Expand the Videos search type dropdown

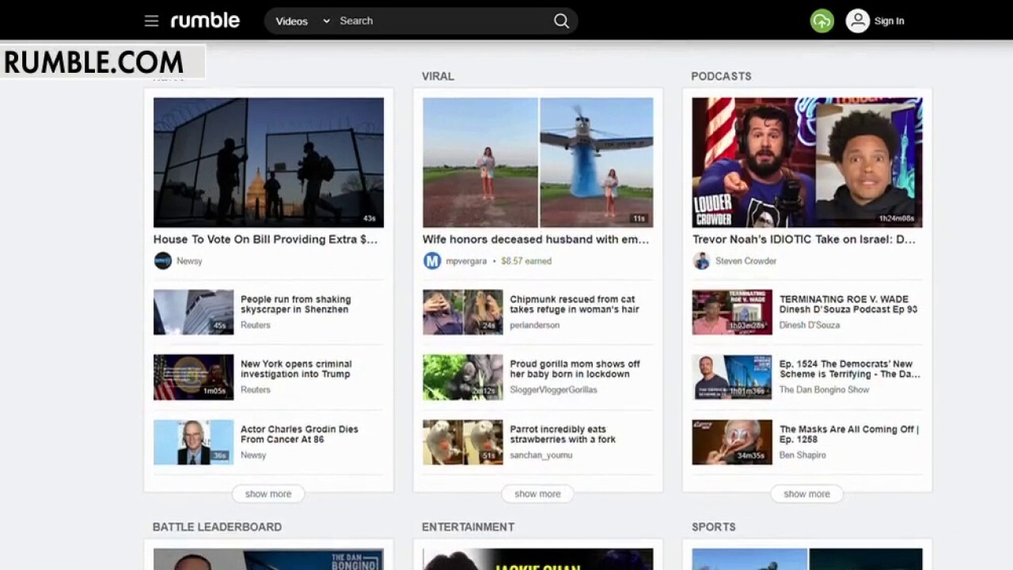click(x=302, y=21)
